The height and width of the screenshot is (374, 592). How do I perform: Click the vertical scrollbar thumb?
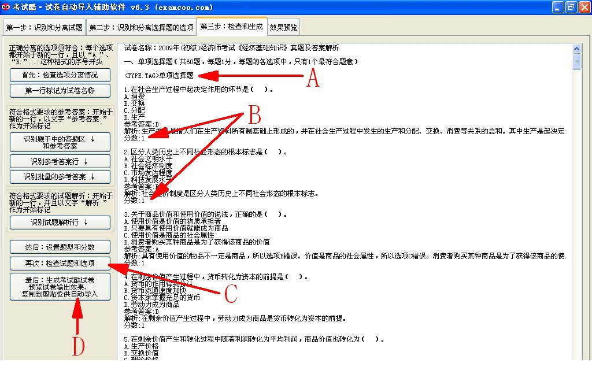[576, 62]
